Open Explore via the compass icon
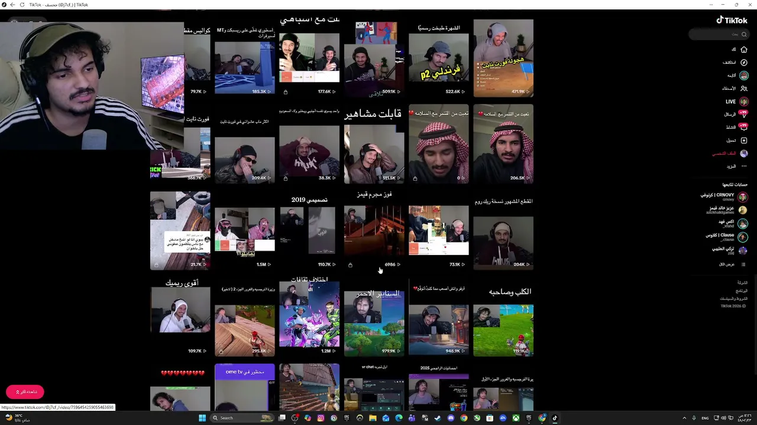Image resolution: width=757 pixels, height=425 pixels. point(744,63)
